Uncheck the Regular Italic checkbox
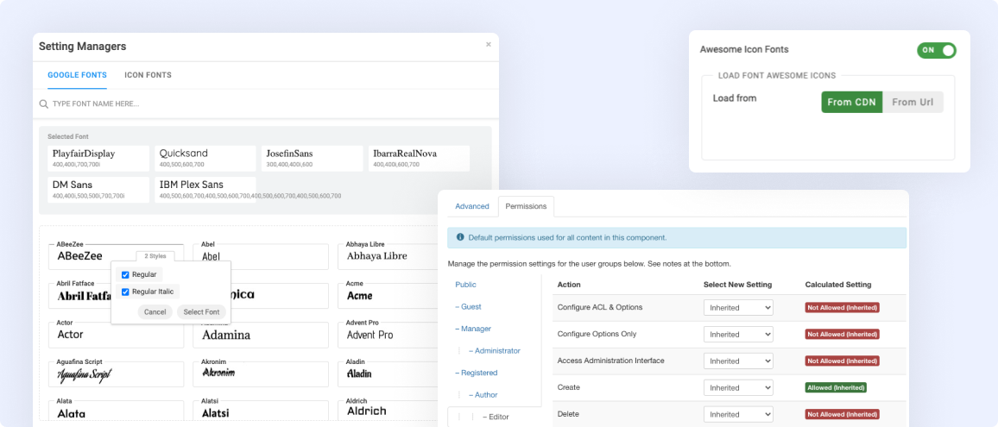This screenshot has height=427, width=998. (x=125, y=292)
